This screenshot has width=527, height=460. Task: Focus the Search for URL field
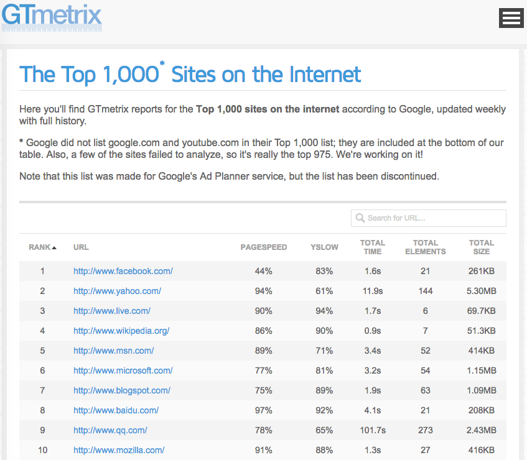(429, 218)
